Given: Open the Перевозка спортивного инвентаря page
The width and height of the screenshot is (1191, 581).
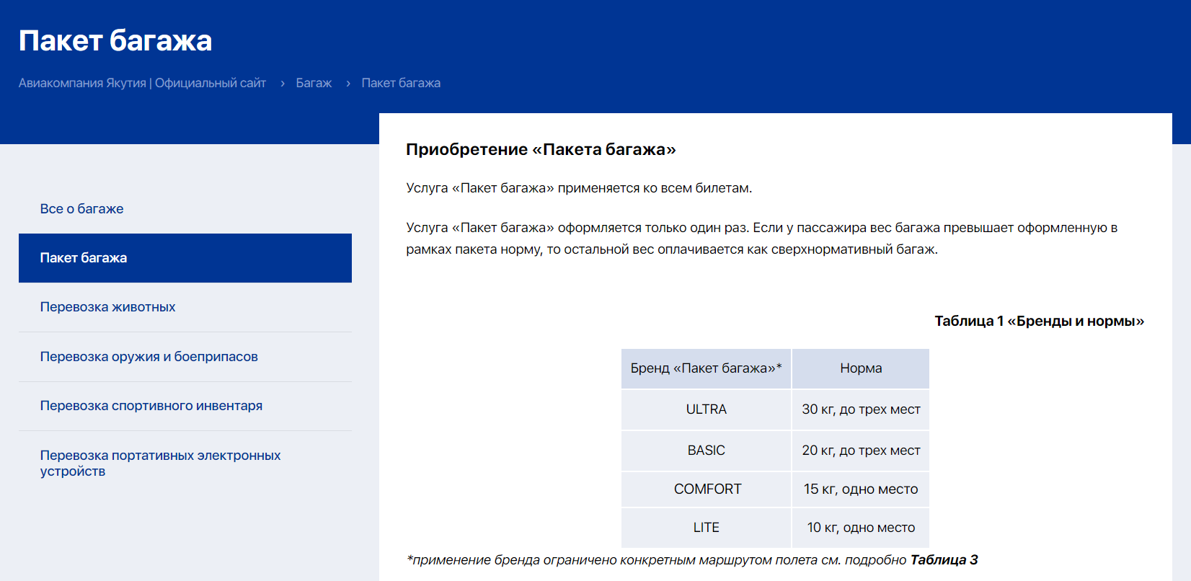Looking at the screenshot, I should click(x=151, y=406).
